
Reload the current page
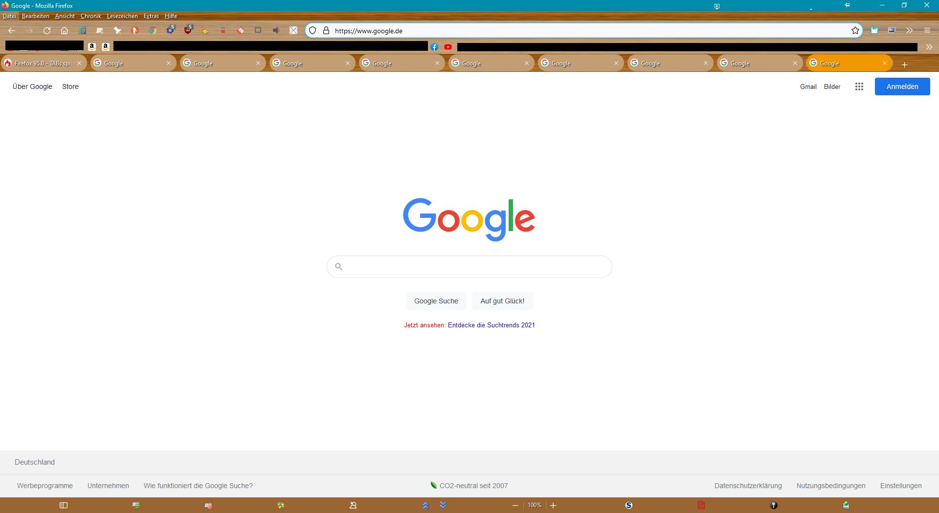point(47,30)
